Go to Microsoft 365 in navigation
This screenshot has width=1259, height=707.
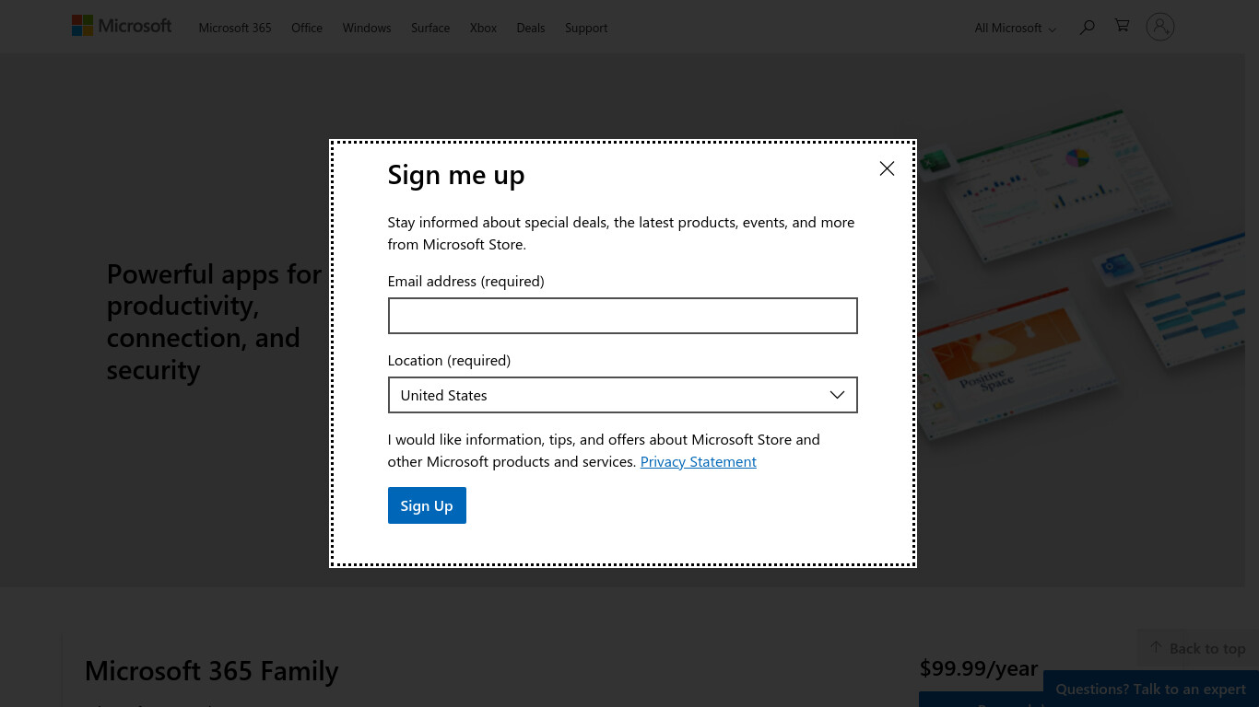click(x=235, y=29)
